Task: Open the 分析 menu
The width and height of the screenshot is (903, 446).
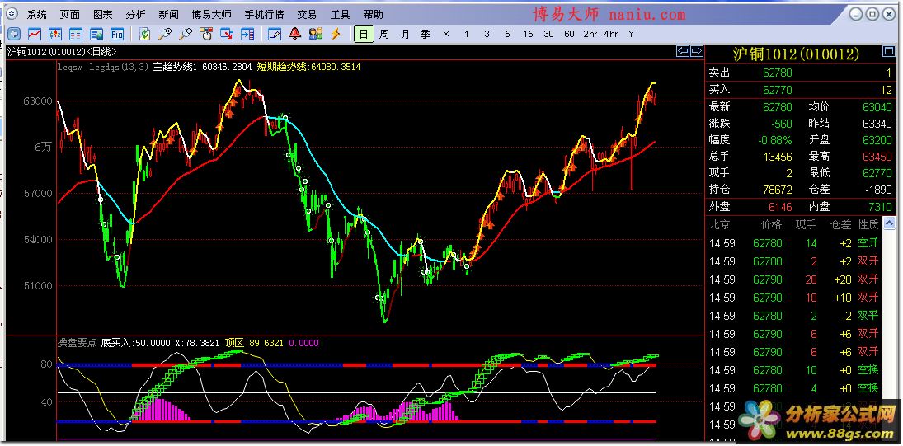Action: (x=135, y=15)
